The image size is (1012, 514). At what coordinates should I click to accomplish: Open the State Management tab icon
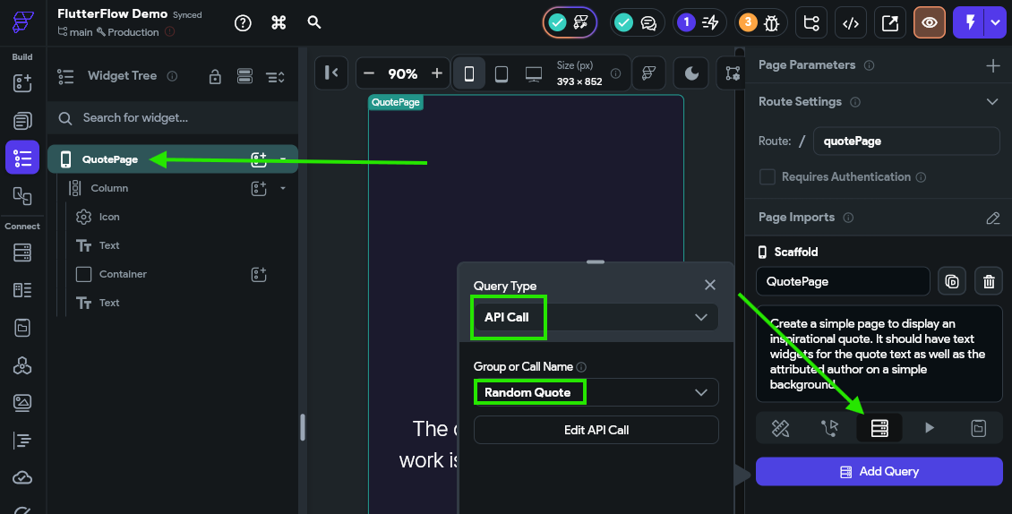979,428
